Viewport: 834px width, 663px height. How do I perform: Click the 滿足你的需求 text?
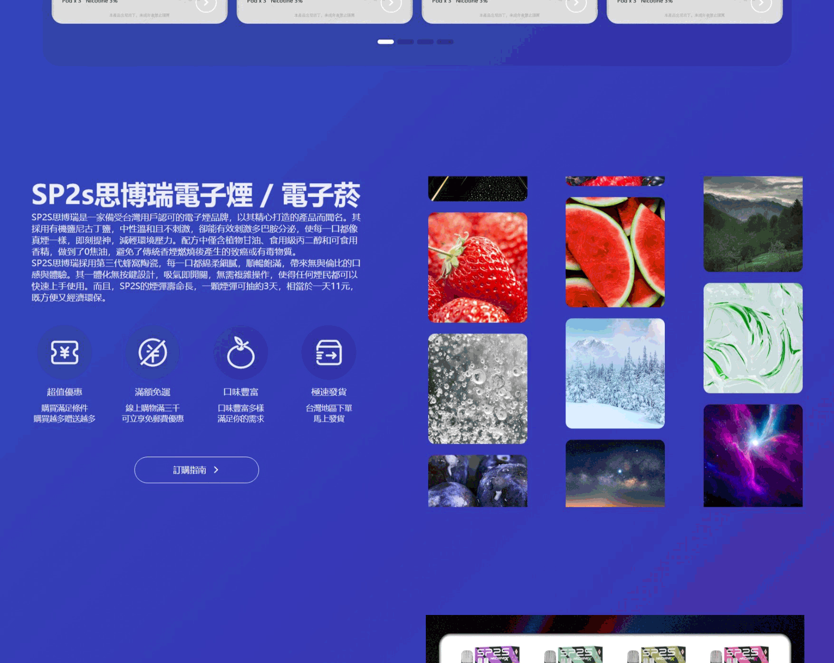(x=240, y=419)
